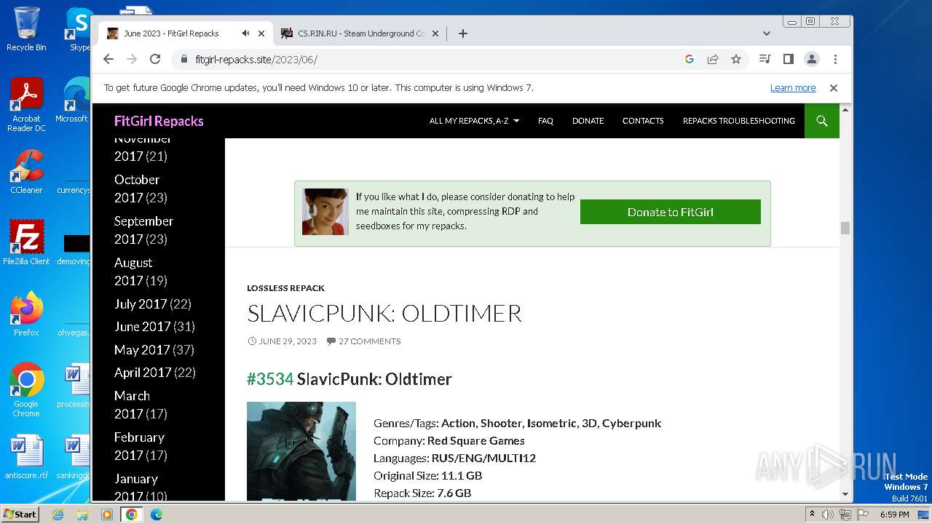
Task: Click the FitGirl Repacks site title
Action: point(159,121)
